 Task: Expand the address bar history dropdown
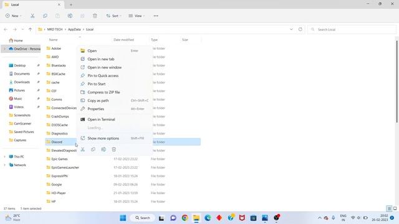(x=291, y=29)
